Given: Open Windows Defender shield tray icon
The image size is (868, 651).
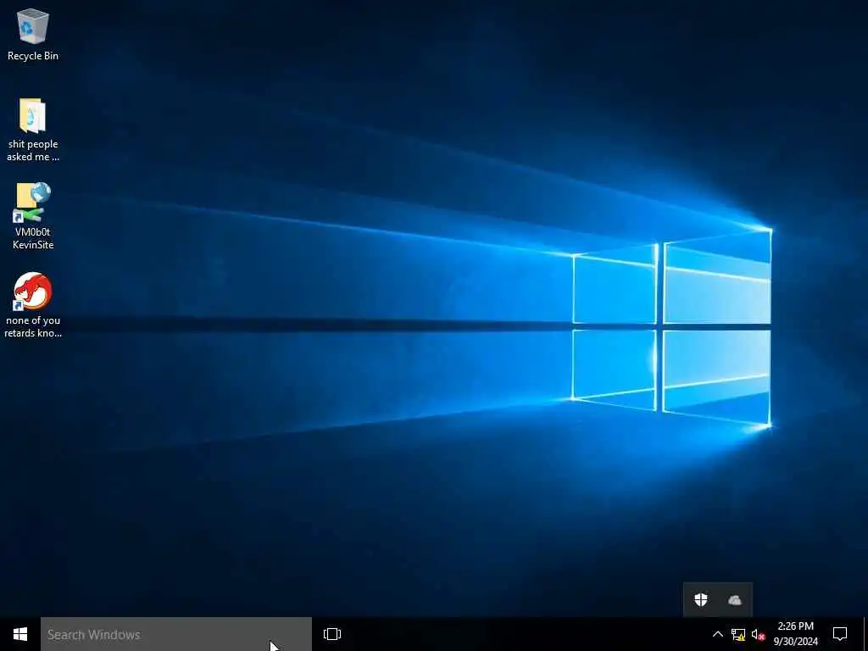Looking at the screenshot, I should pyautogui.click(x=701, y=600).
